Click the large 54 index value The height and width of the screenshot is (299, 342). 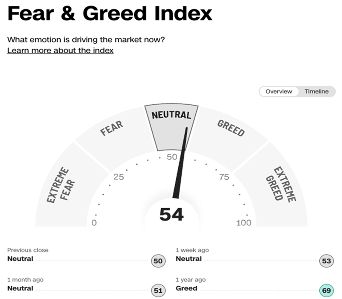pyautogui.click(x=171, y=214)
